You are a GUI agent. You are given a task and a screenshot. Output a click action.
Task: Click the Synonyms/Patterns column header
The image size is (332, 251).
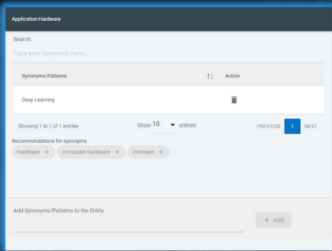(45, 76)
